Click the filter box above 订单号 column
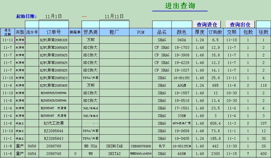Viewport: 271px width, 158px height. point(54,24)
